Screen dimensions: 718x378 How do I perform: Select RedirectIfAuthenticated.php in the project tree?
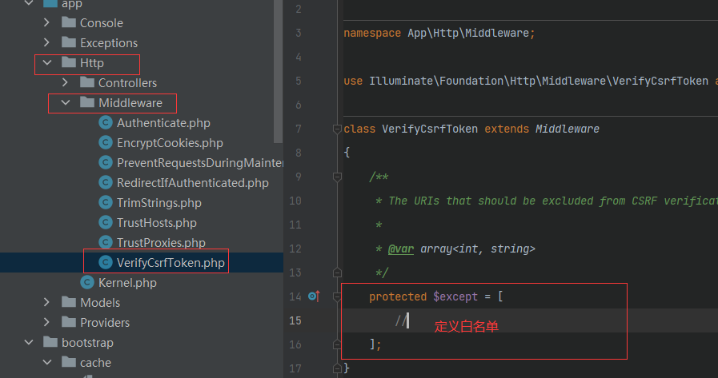click(193, 183)
